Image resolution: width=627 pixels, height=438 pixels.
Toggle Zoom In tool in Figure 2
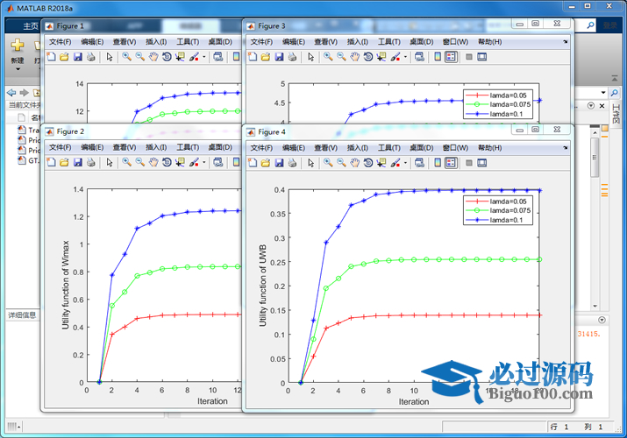click(127, 162)
